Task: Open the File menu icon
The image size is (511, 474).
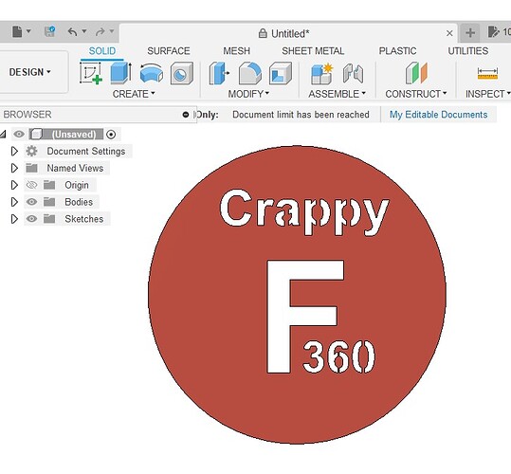Action: 17,31
